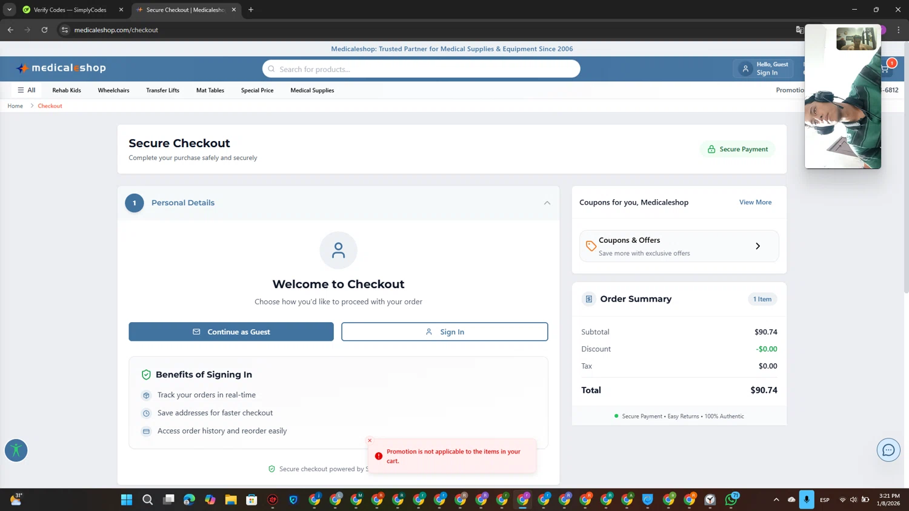
Task: Click the taskbar search icon
Action: [147, 499]
